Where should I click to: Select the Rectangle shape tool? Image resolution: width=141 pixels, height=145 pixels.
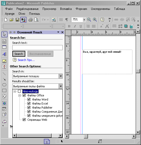[x=4, y=90]
